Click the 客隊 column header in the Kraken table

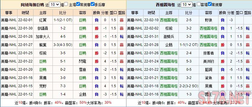(209, 13)
